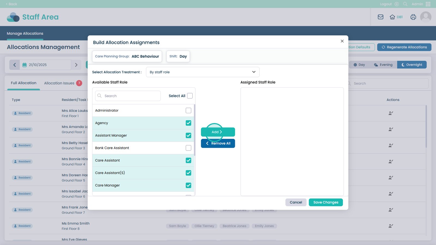436x245 pixels.
Task: Open the mail envelope icon
Action: pos(380,17)
